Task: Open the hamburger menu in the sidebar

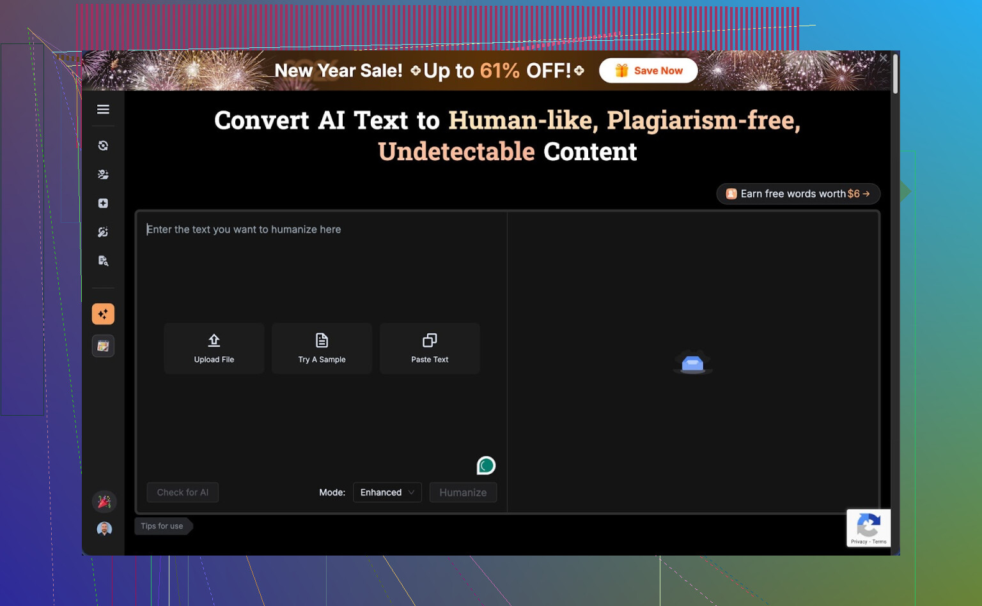Action: 103,109
